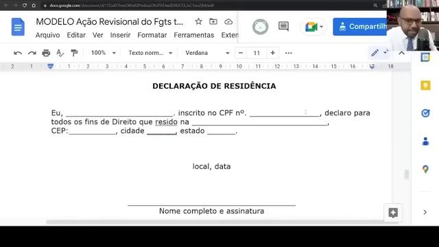Click the anonymous user avatar icon
The width and height of the screenshot is (439, 247).
[x=261, y=27]
